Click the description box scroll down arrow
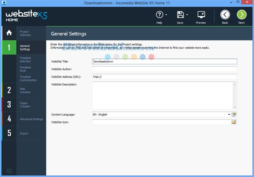The width and height of the screenshot is (254, 177). [235, 107]
